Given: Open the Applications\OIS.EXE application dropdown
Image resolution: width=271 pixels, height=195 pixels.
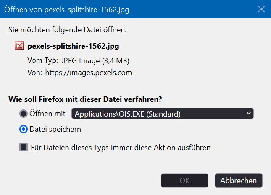Looking at the screenshot, I should point(162,114).
